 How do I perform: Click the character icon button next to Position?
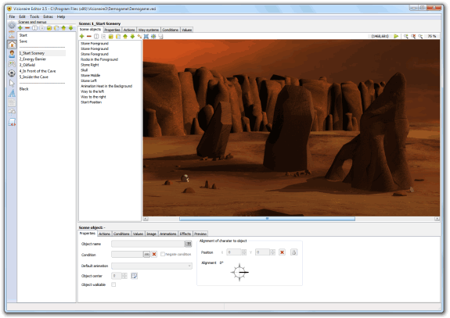coord(293,252)
